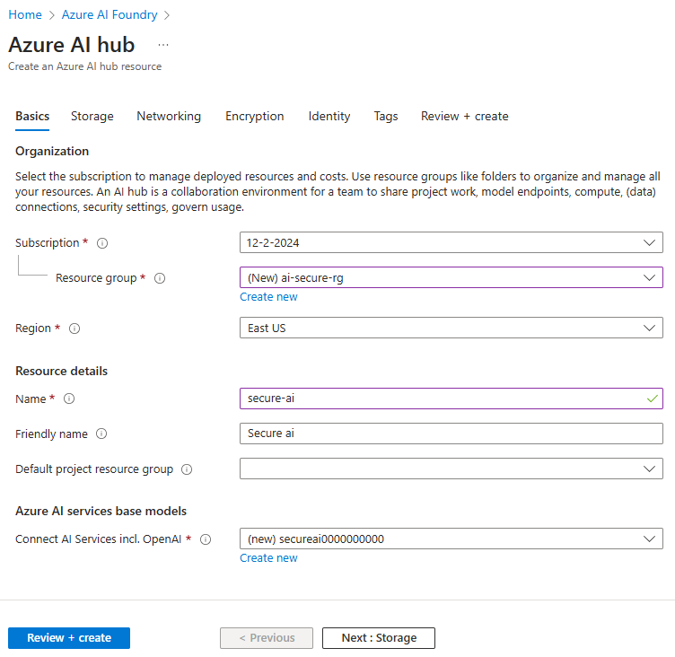Open the ellipsis menu beside Azure AI hub
The image size is (675, 657).
click(162, 45)
